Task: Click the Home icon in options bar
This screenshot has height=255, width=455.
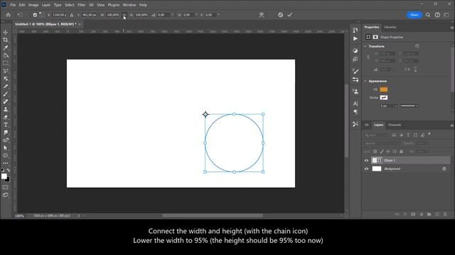Action: click(x=8, y=15)
